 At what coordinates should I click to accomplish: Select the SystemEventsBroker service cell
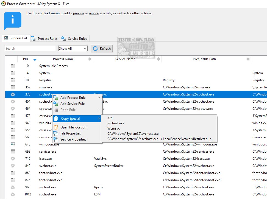(109, 166)
